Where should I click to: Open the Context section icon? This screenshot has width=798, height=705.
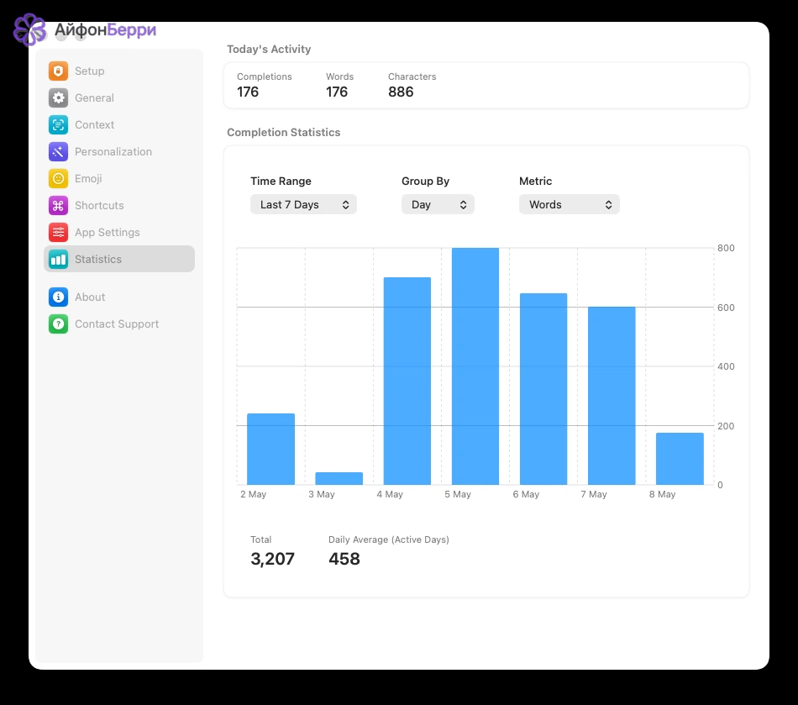pyautogui.click(x=58, y=124)
